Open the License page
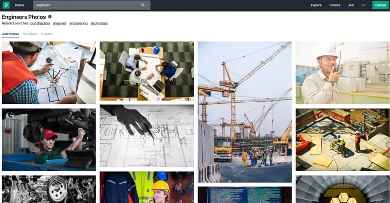Viewport: 390px width, 203px height. point(334,5)
